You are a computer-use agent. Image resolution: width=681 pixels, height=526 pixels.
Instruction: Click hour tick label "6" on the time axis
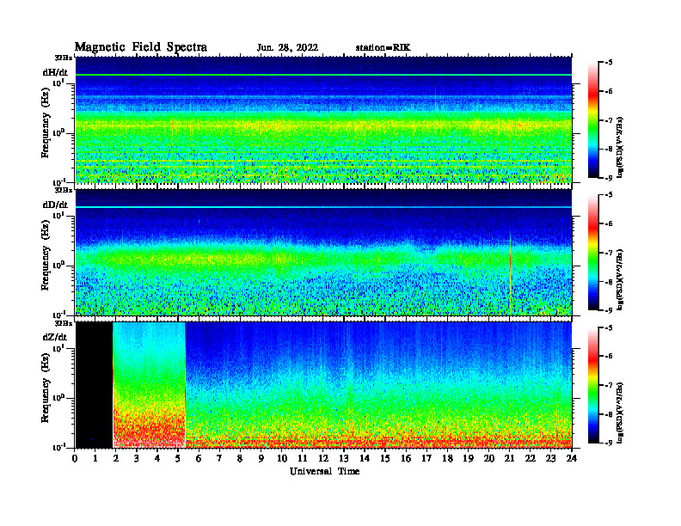click(199, 459)
